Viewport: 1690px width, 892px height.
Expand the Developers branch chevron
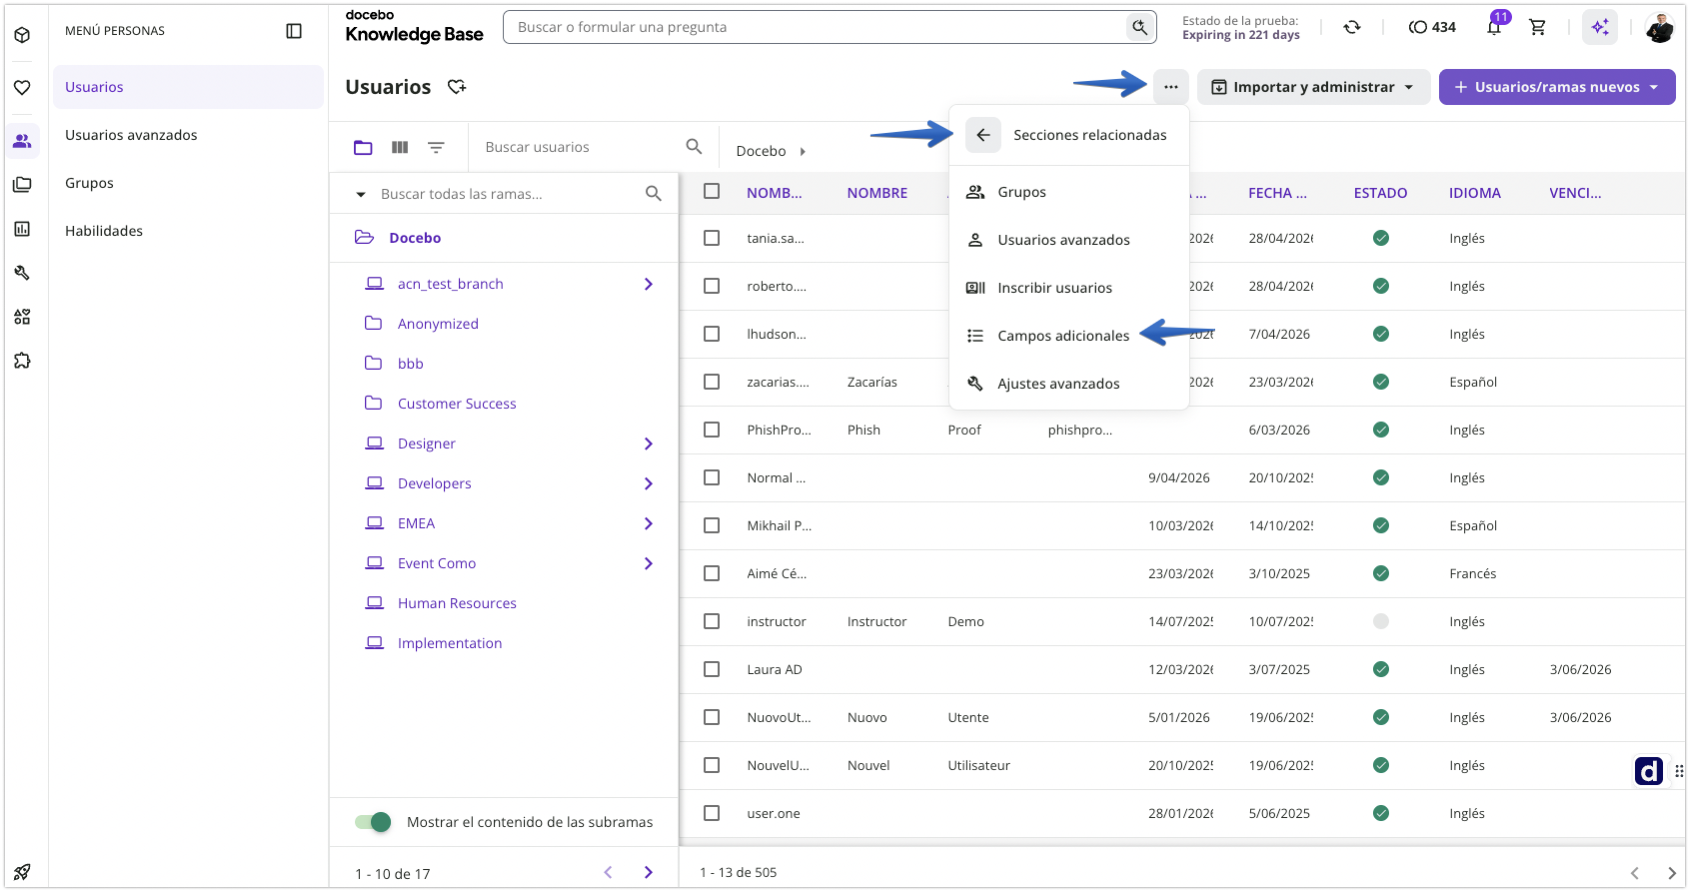(648, 483)
